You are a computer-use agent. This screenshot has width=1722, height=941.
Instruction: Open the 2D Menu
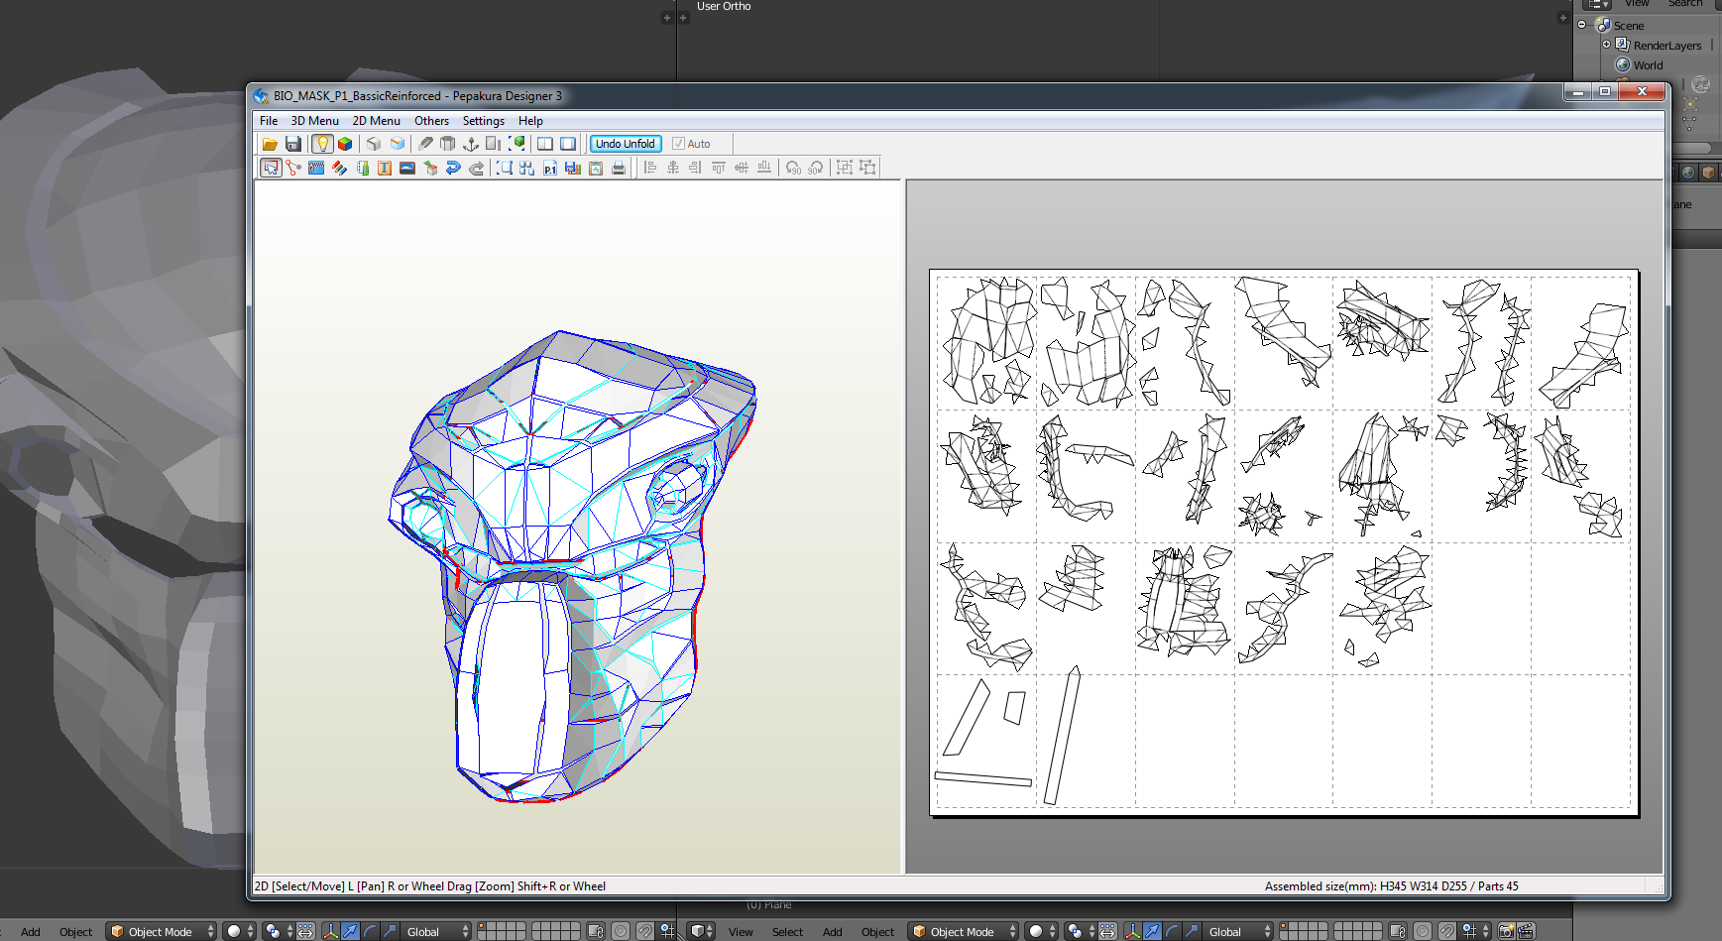[377, 121]
